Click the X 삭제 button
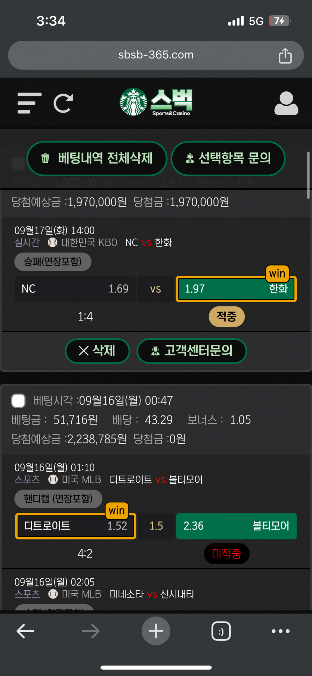Image resolution: width=312 pixels, height=676 pixels. (x=97, y=351)
